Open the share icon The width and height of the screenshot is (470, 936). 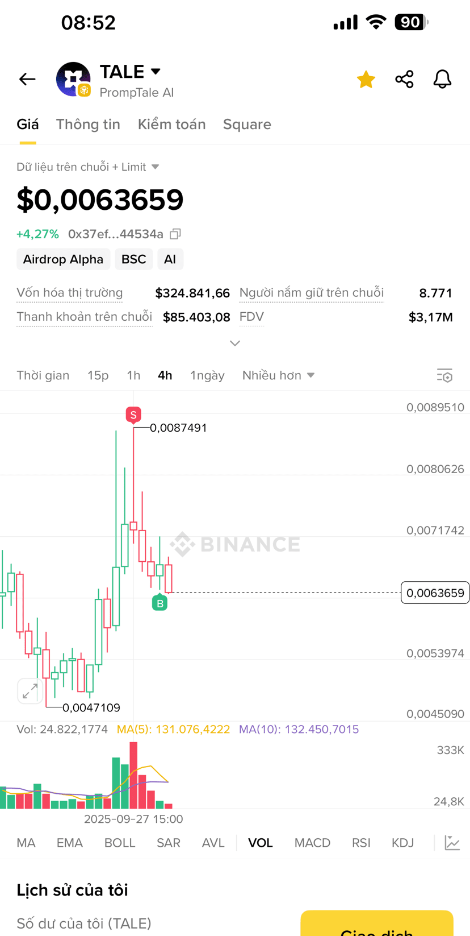coord(404,79)
